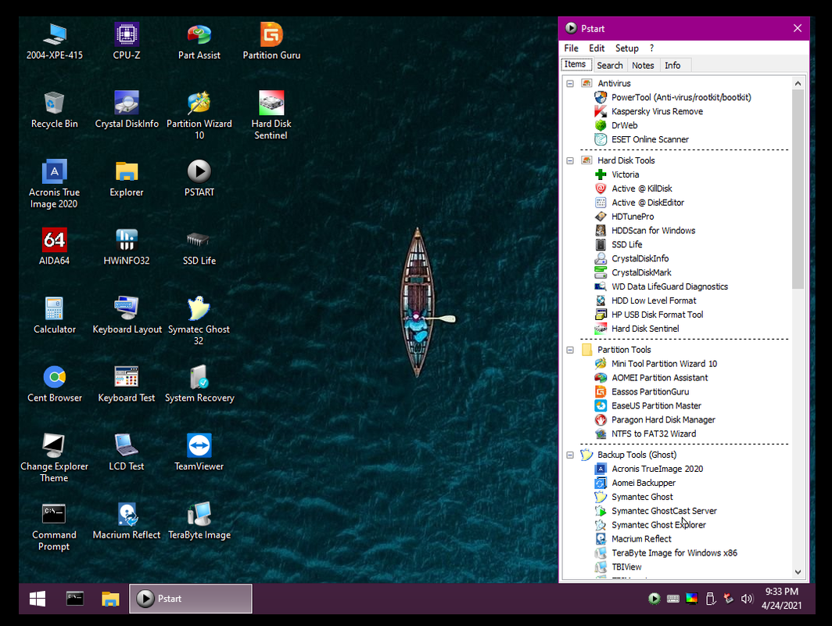832x626 pixels.
Task: Select Symantec GhostCast Server entry
Action: click(656, 511)
